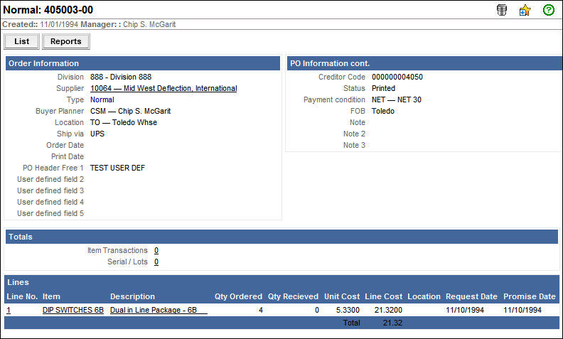Open line number 1 link
The height and width of the screenshot is (339, 563).
click(9, 310)
